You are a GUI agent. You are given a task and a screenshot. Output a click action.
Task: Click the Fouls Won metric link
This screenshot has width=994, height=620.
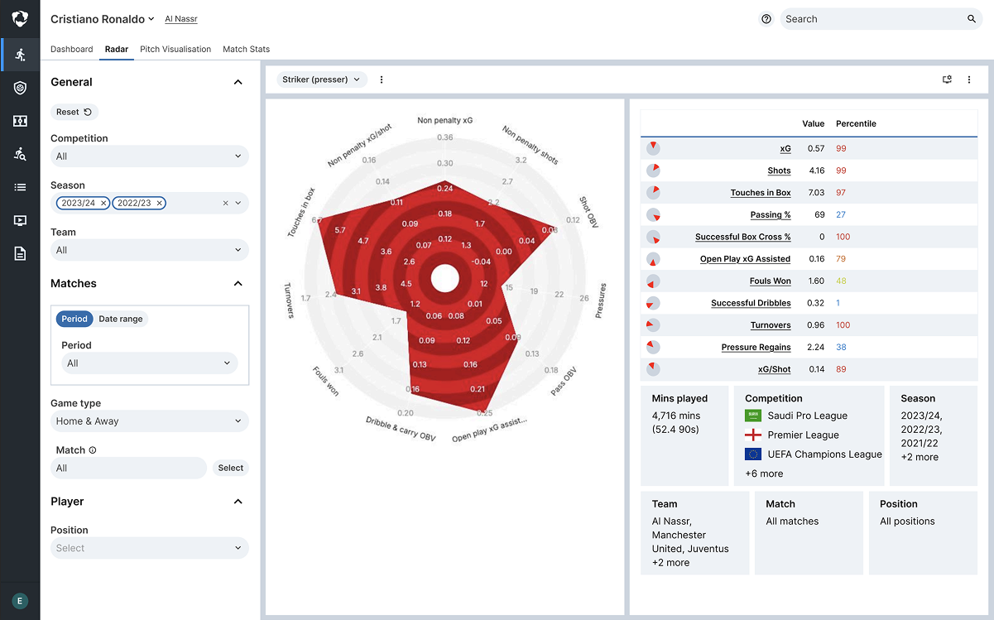pos(771,281)
